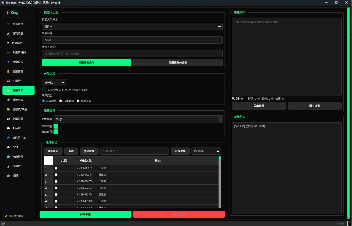The width and height of the screenshot is (352, 226).
Task: Click the green 开始采集 button
Action: (x=85, y=214)
